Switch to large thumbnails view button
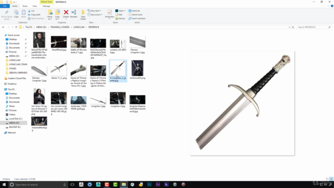Viewport: 334px width, 188px height. pyautogui.click(x=331, y=179)
